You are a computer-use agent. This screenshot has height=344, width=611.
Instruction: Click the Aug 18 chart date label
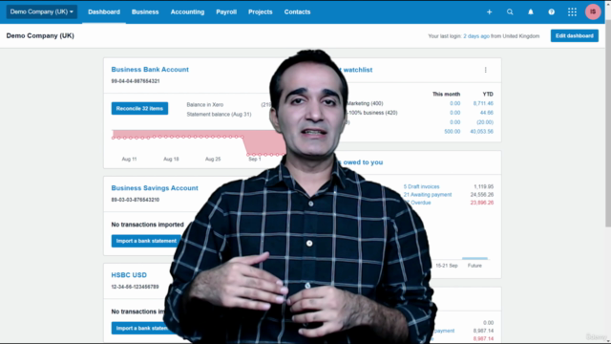(x=171, y=160)
